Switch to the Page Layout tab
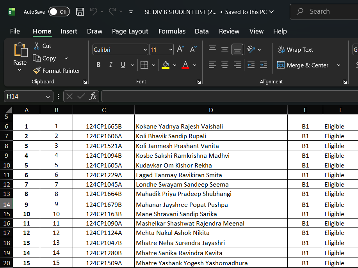Screen dimensions: 358x268 click(x=130, y=31)
